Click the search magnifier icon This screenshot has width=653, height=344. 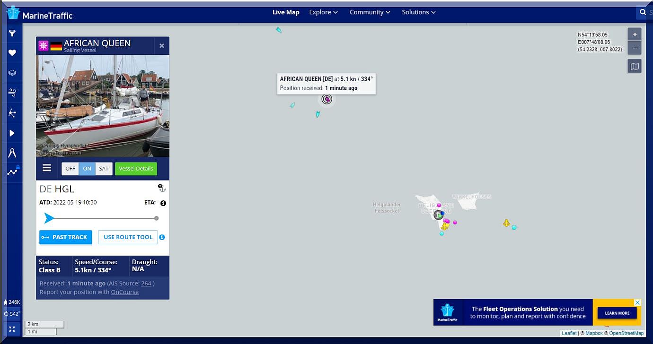tap(643, 12)
